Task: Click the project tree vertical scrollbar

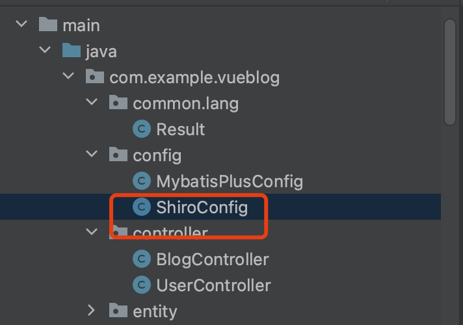Action: [x=450, y=71]
